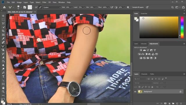Select the Healing Brush tool
This screenshot has height=105, width=186.
click(3, 42)
